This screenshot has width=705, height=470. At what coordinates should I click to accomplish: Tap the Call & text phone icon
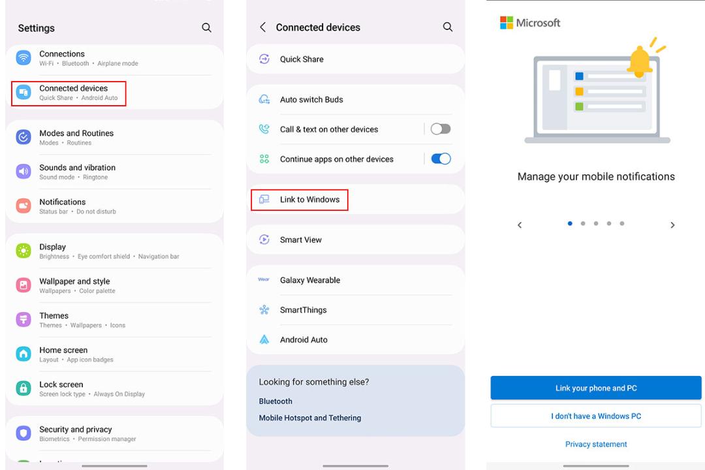(x=264, y=129)
